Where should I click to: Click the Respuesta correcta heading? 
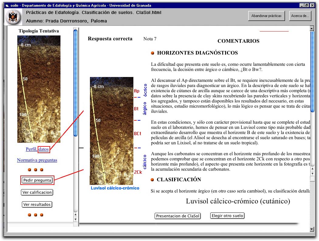(110, 38)
